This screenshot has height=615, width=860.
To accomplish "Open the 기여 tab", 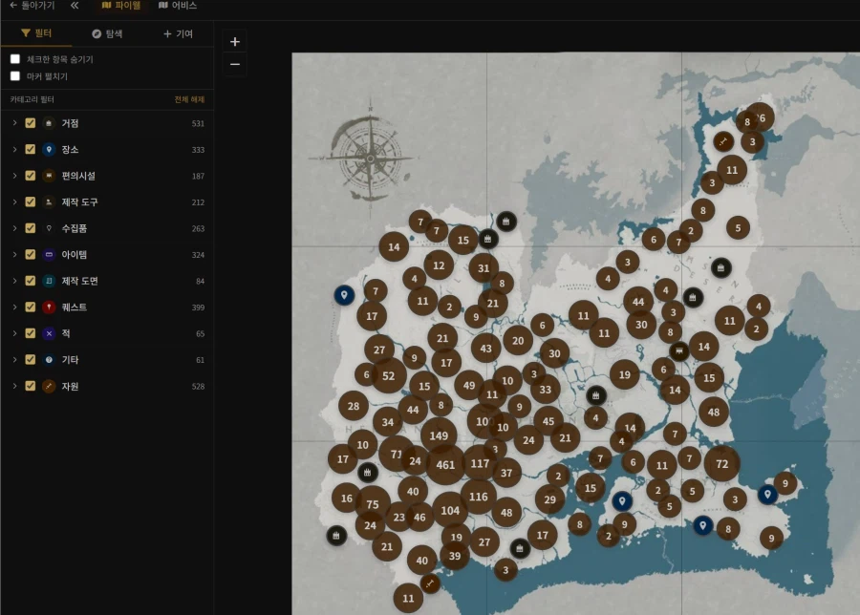I will pyautogui.click(x=178, y=33).
